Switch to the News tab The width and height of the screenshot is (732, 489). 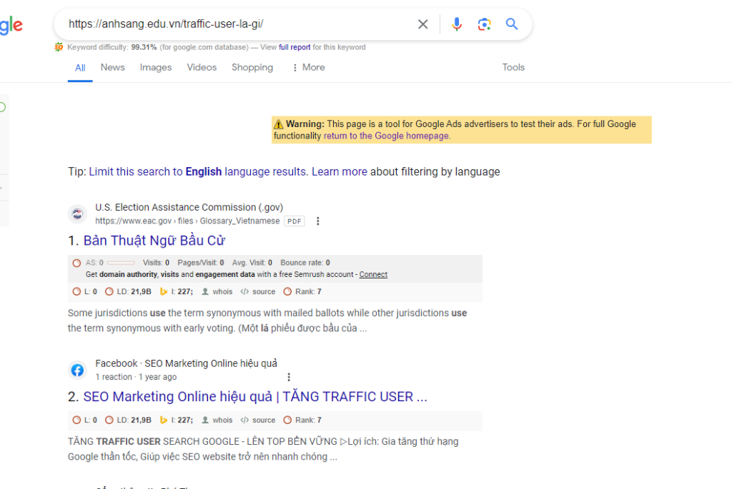pos(112,68)
